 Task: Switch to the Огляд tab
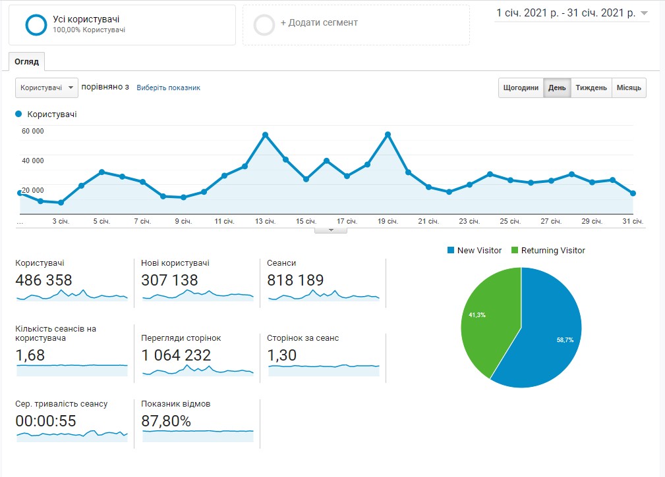coord(27,62)
